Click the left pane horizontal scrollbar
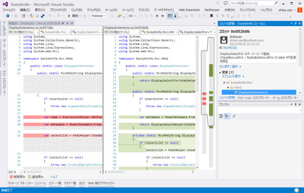This screenshot has height=193, width=304. pos(62,172)
